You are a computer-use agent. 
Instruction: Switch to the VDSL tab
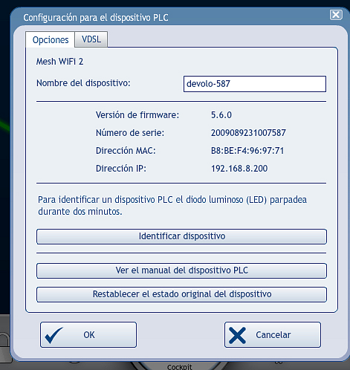click(91, 39)
